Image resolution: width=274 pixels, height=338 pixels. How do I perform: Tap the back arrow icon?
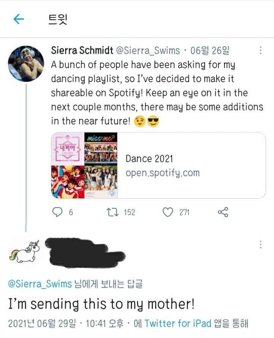19,19
